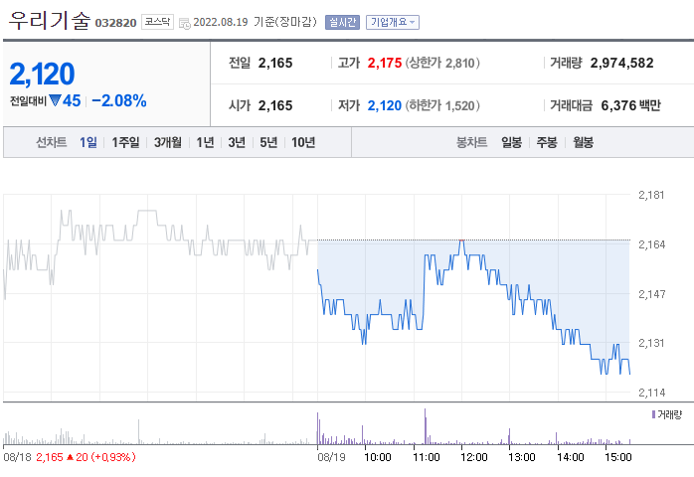Click the 저가 value 2,120 in blue
Image resolution: width=694 pixels, height=477 pixels.
click(x=384, y=105)
